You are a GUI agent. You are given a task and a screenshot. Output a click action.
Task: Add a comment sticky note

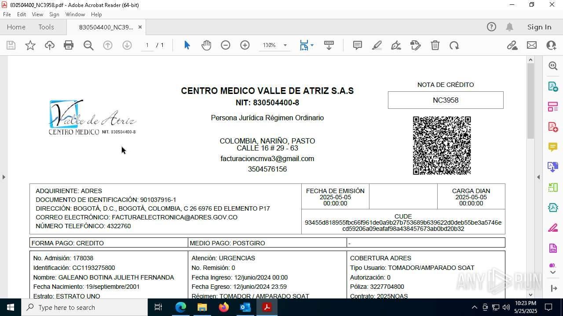click(358, 45)
